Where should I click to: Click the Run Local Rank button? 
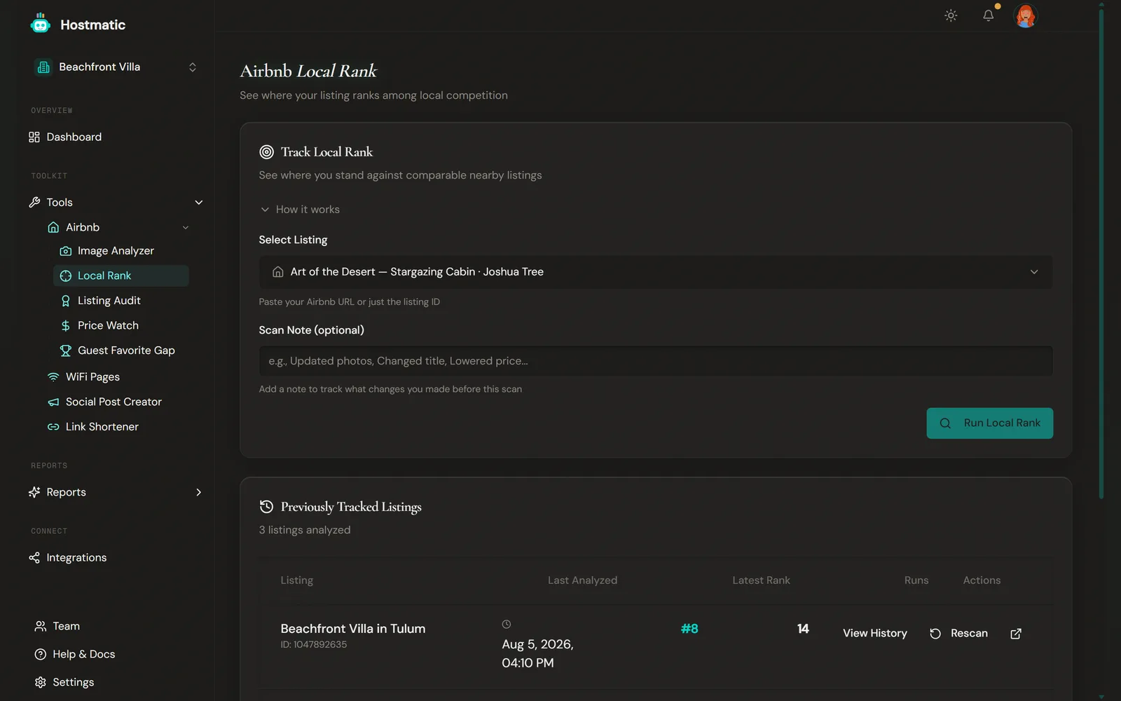[989, 423]
